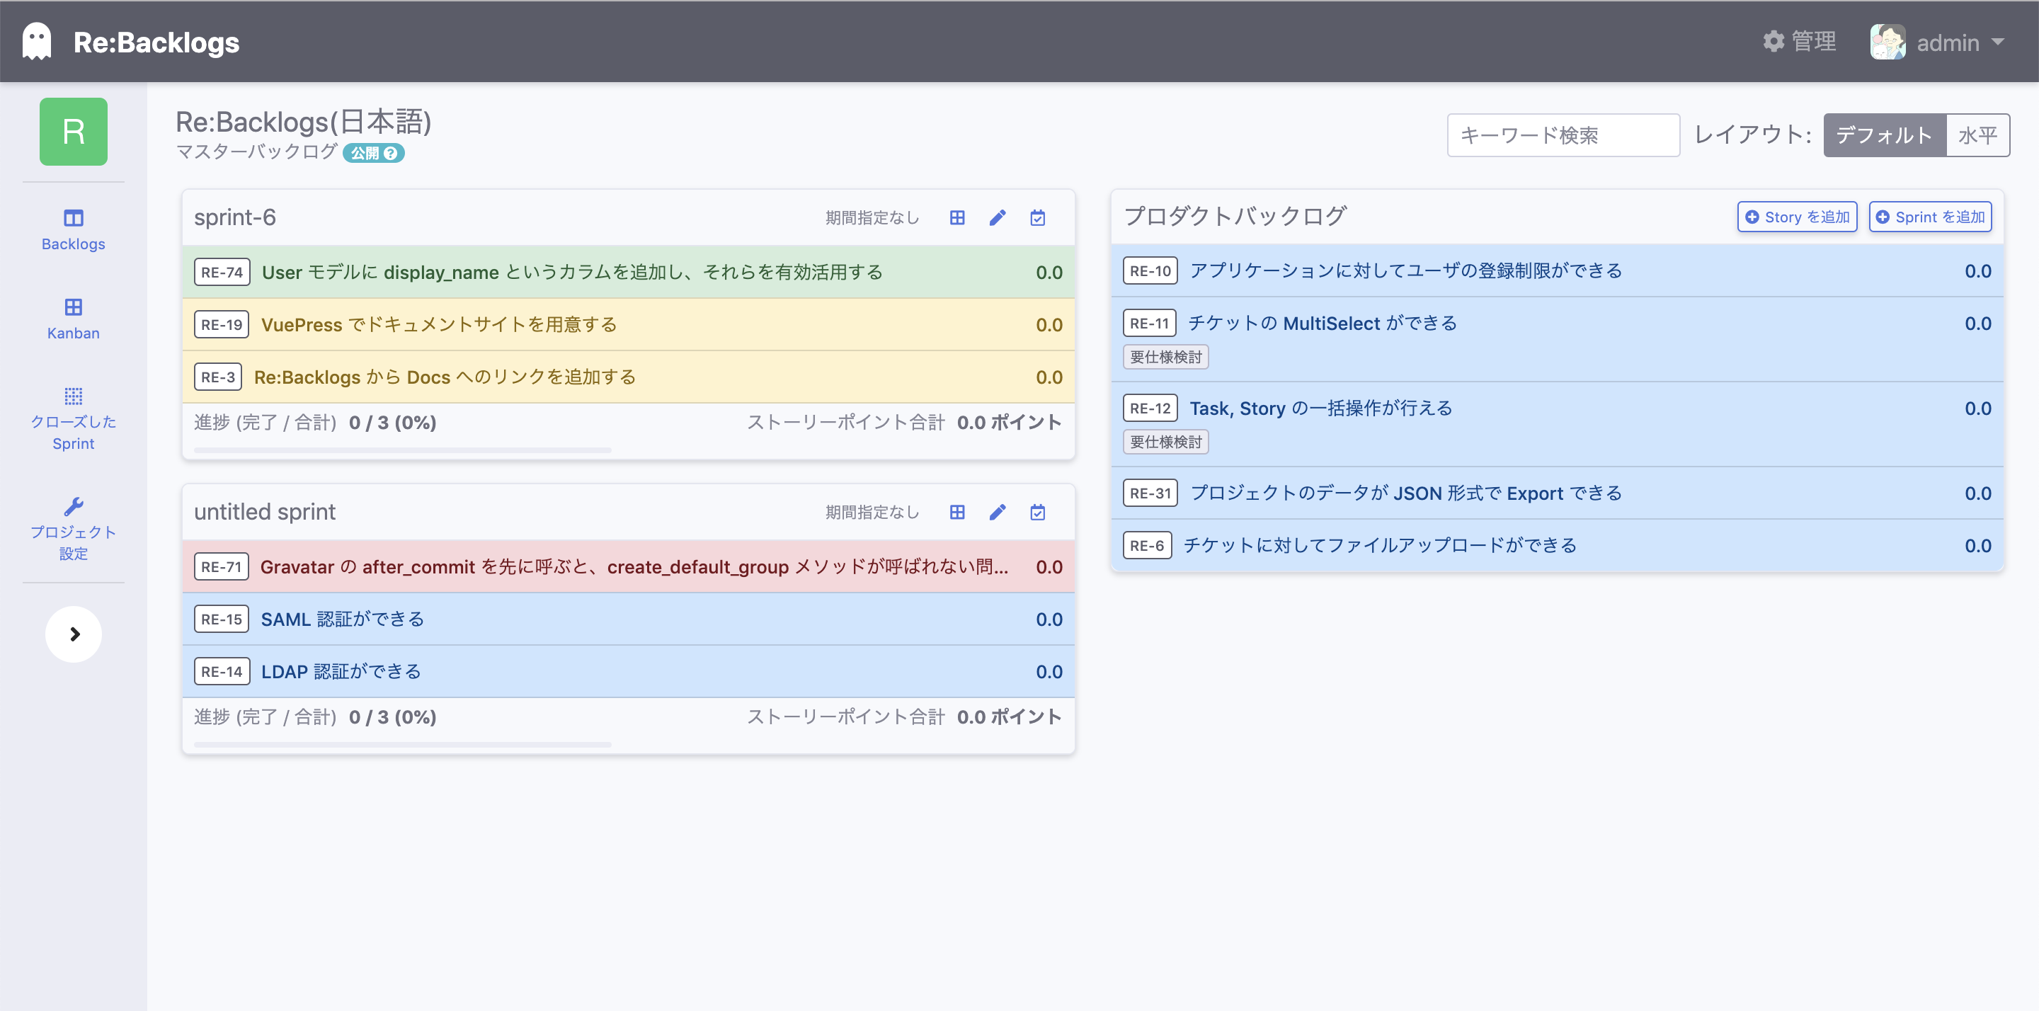Click 期間指定なし label of untitled sprint
Screen dimensions: 2039x1011
872,513
